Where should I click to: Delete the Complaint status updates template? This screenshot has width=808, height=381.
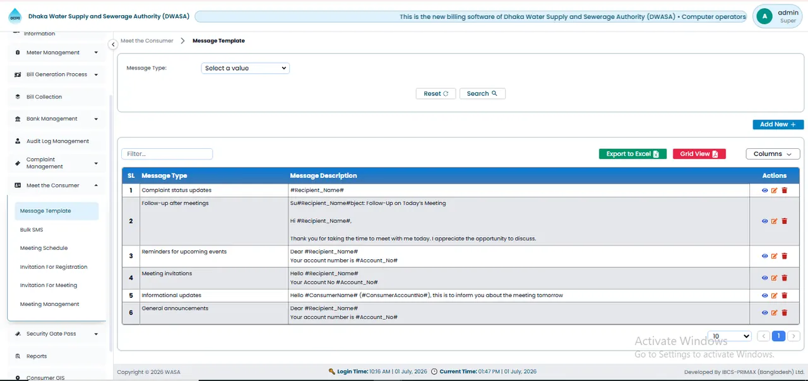coord(785,190)
